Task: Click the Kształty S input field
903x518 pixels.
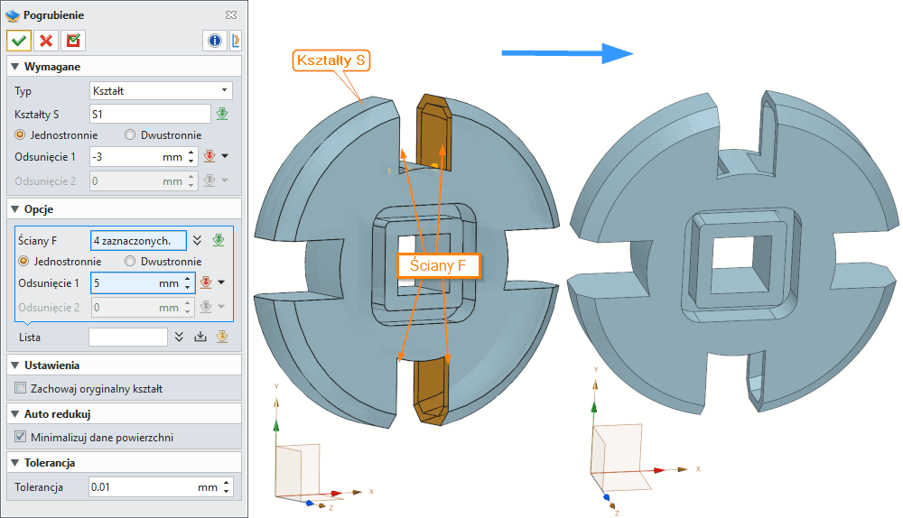Action: [150, 114]
